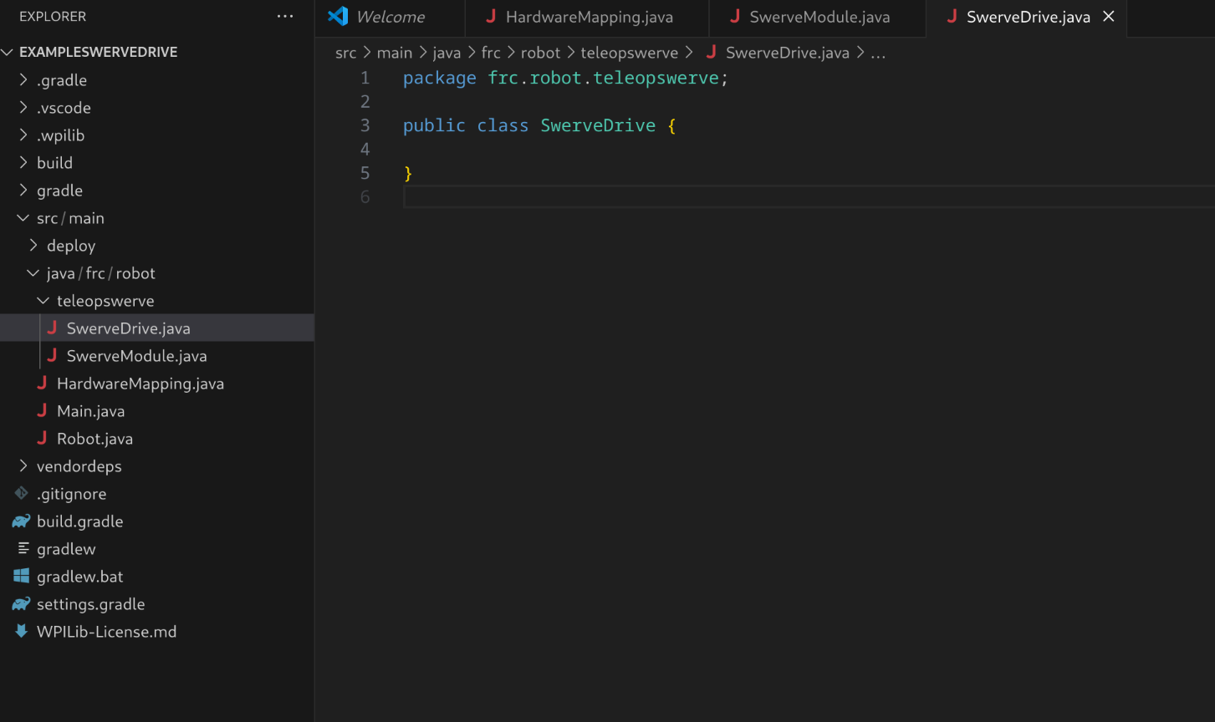This screenshot has height=722, width=1215.
Task: Click Java icon on SwerveModule.java tab
Action: pyautogui.click(x=735, y=17)
